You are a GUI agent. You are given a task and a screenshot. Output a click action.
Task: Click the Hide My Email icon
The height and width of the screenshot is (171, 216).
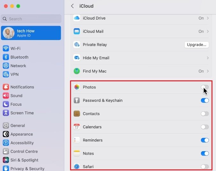[x=77, y=58]
